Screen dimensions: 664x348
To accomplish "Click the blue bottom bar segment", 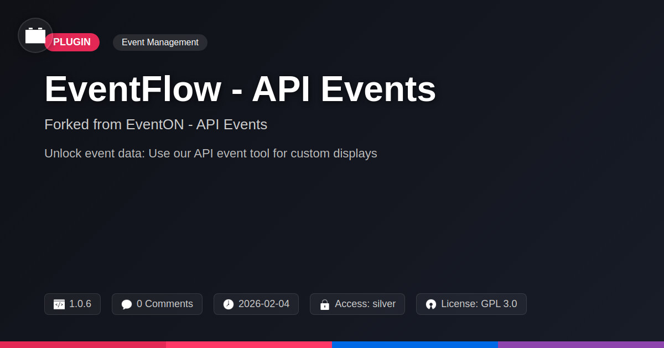I will click(x=415, y=344).
